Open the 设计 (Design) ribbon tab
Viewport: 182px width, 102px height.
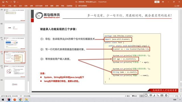tap(20, 6)
